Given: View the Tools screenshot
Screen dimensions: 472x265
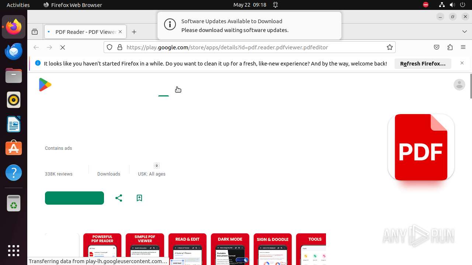Looking at the screenshot, I should click(311, 249).
